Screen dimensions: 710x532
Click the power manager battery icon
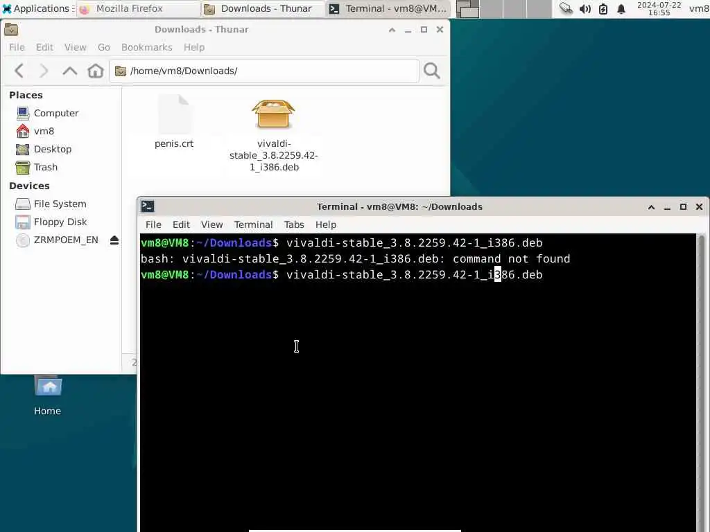603,8
